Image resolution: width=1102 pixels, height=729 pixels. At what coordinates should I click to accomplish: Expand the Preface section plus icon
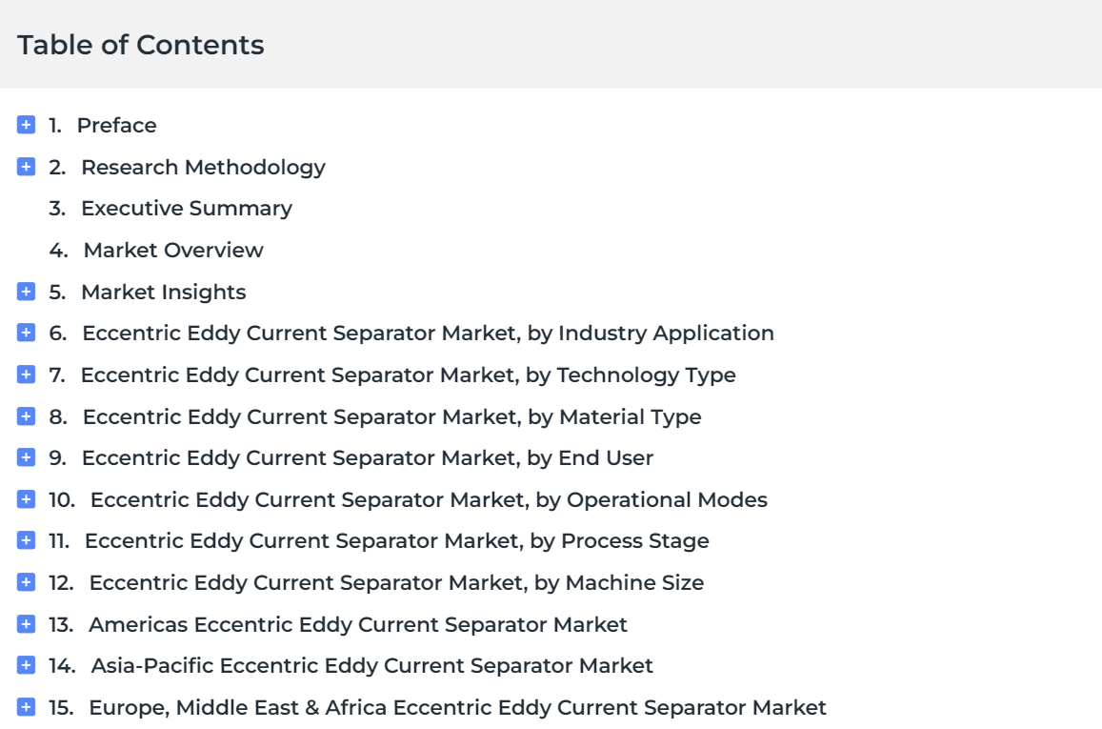click(x=26, y=125)
